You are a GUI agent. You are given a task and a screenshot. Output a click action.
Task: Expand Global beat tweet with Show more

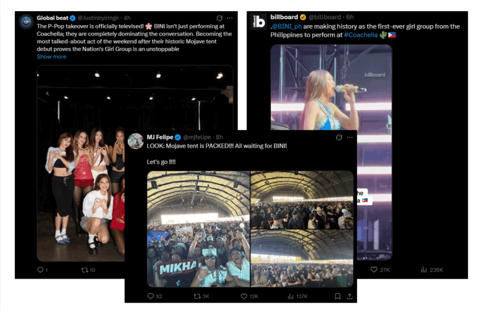(x=52, y=57)
